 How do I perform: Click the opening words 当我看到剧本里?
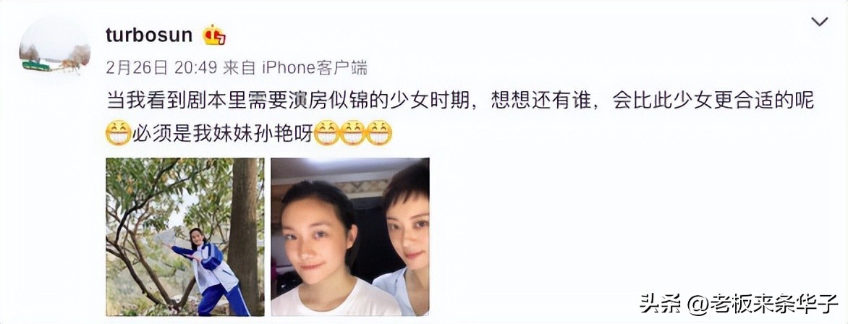click(x=164, y=101)
